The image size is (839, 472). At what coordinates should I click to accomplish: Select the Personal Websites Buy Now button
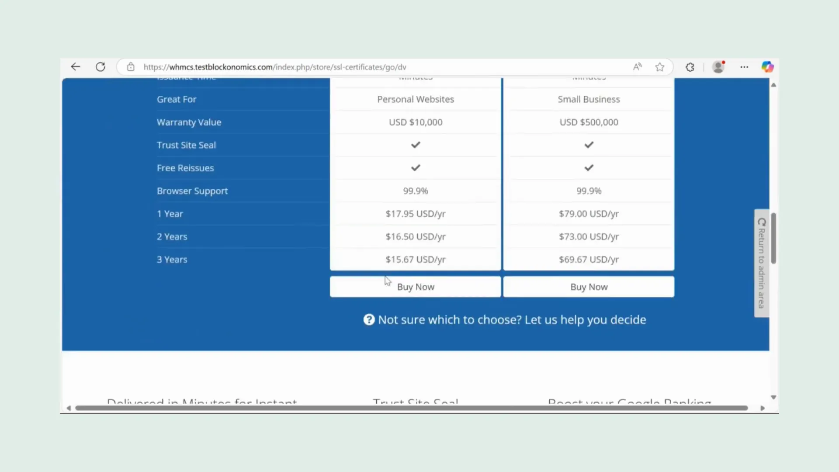416,286
